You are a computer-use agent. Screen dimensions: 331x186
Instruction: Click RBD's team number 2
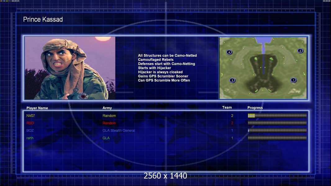tap(232, 123)
